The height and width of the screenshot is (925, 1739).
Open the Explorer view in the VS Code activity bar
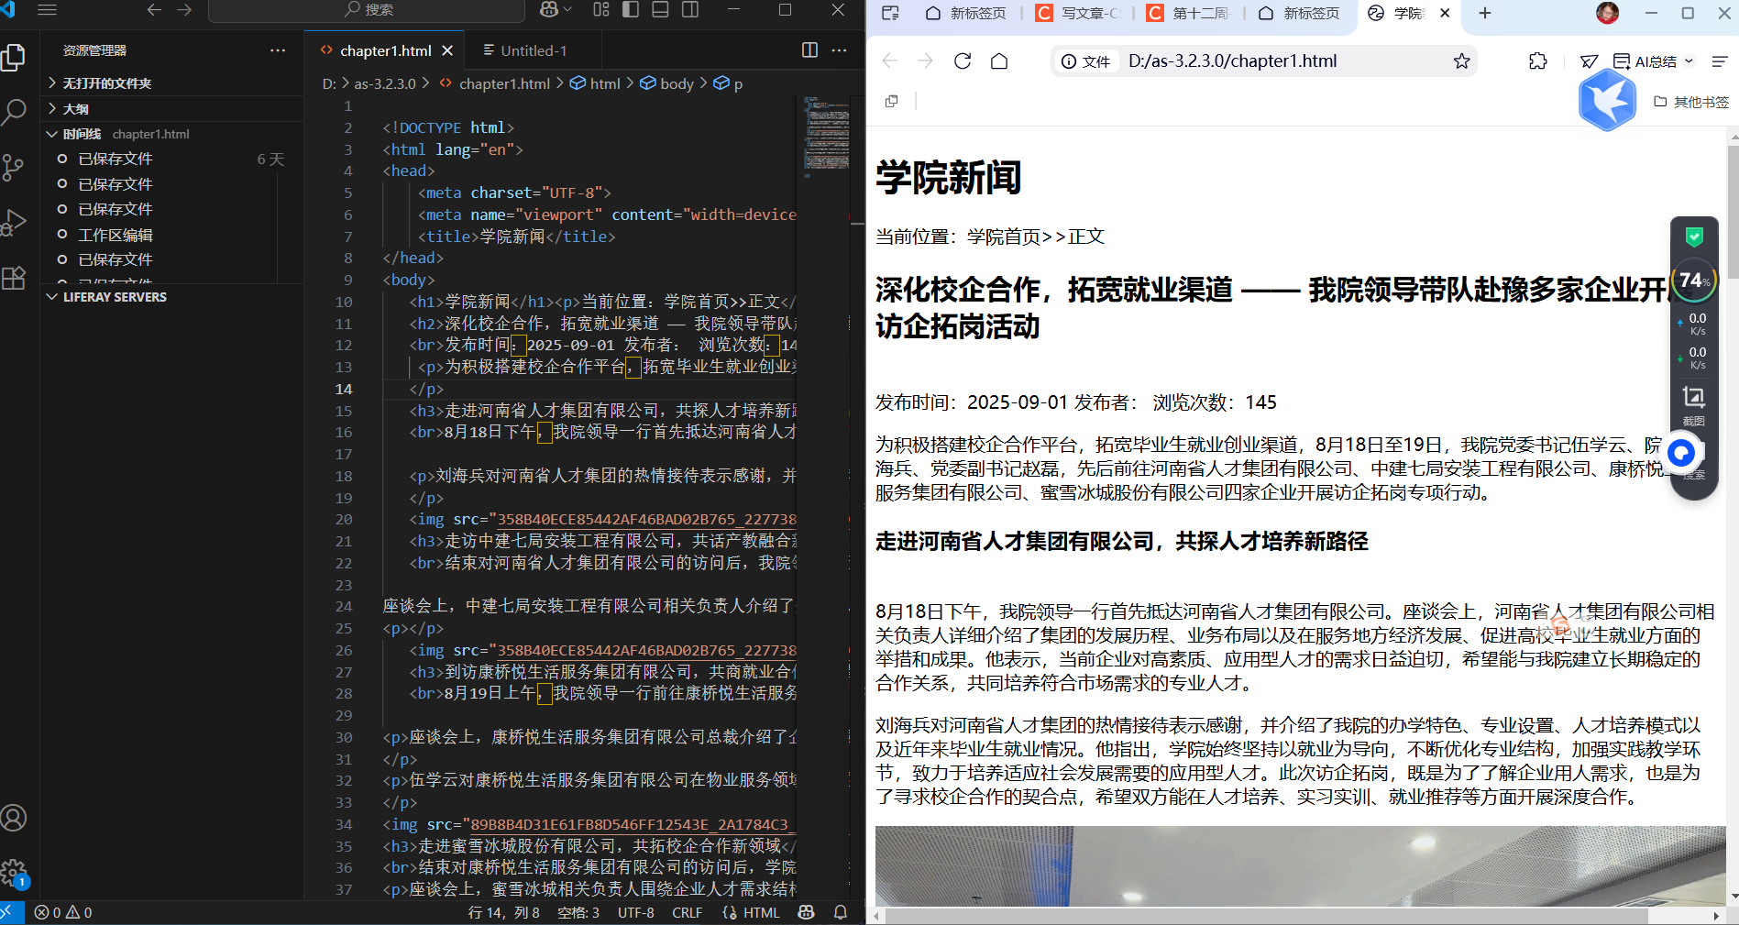tap(14, 58)
